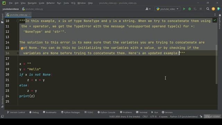Open the Navigate menu
This screenshot has width=222, height=125.
click(x=32, y=3)
